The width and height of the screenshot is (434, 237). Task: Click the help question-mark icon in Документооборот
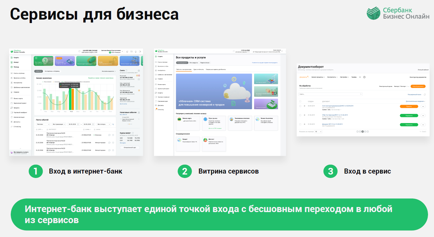pos(364,77)
